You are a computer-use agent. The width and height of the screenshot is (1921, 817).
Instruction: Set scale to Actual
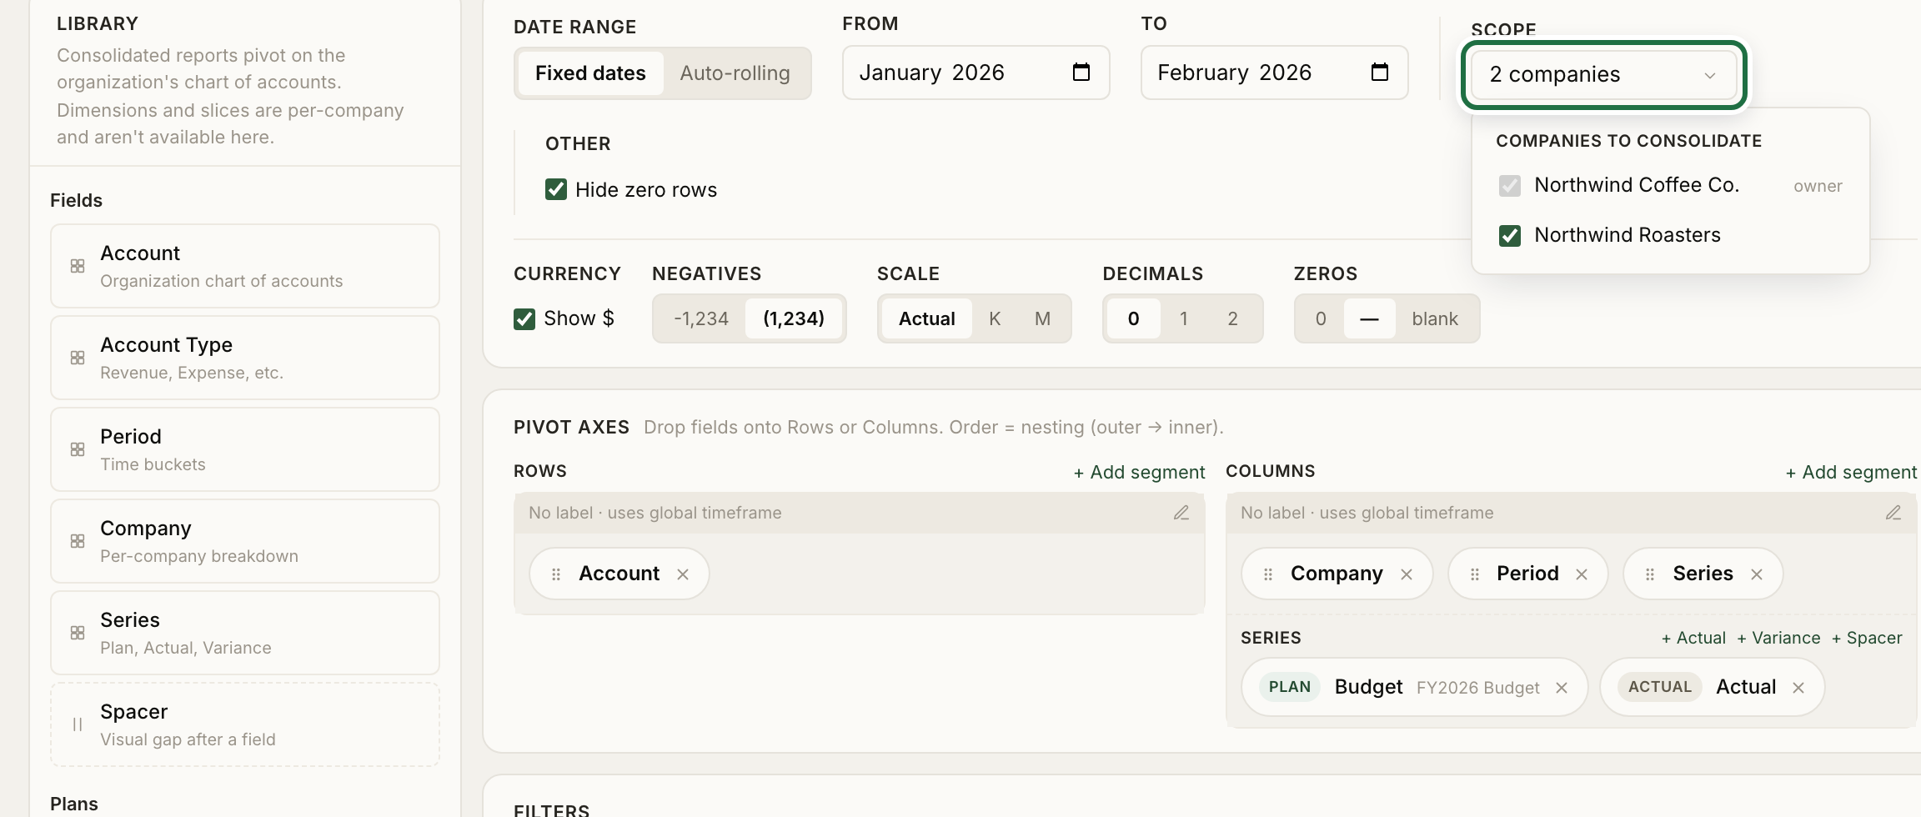(x=927, y=318)
